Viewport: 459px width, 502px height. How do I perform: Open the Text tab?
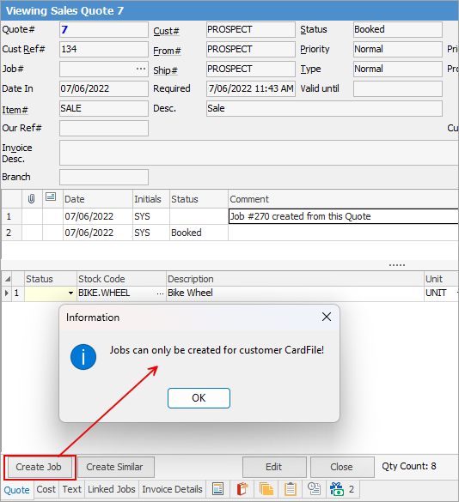72,489
